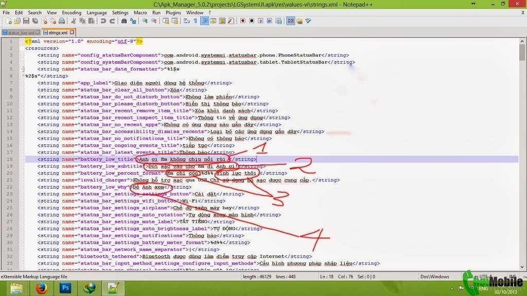The image size is (527, 296).
Task: Click the editor scrollbar down arrow
Action: tap(522, 267)
